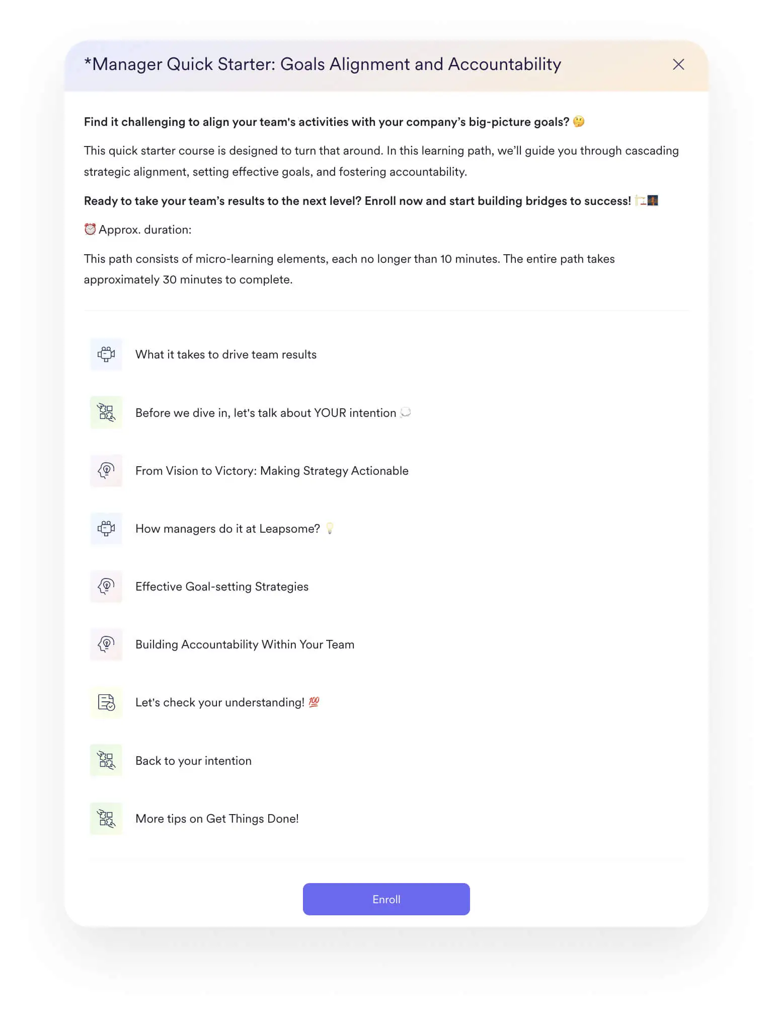Select the checklist icon for 'Let's check your understanding!'
This screenshot has height=1016, width=773.
click(x=106, y=702)
